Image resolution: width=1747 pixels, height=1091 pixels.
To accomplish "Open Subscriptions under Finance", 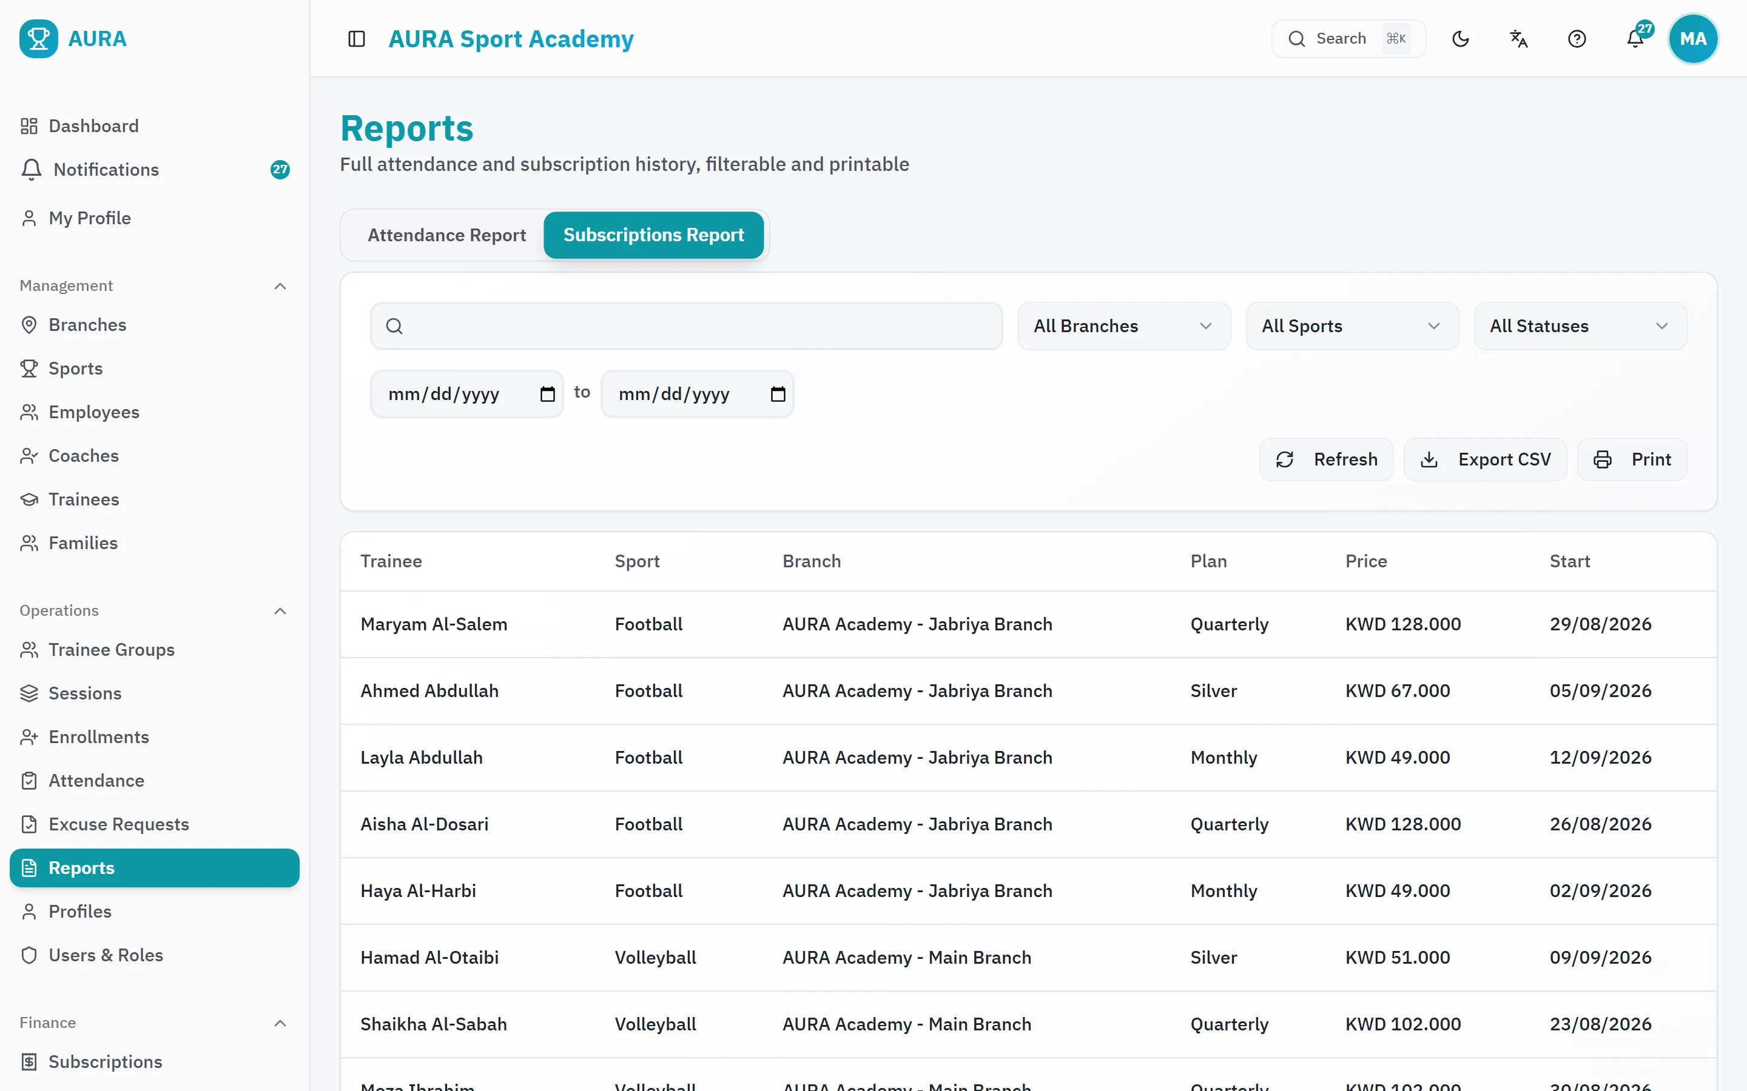I will [155, 1061].
